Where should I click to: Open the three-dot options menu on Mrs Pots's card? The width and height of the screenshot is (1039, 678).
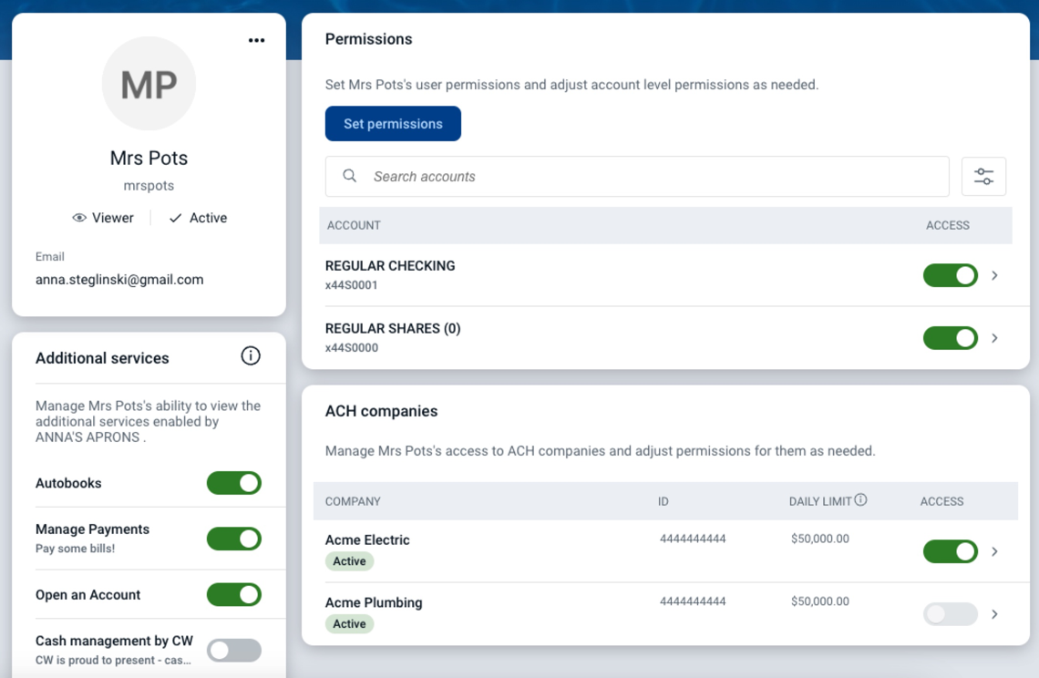click(256, 40)
